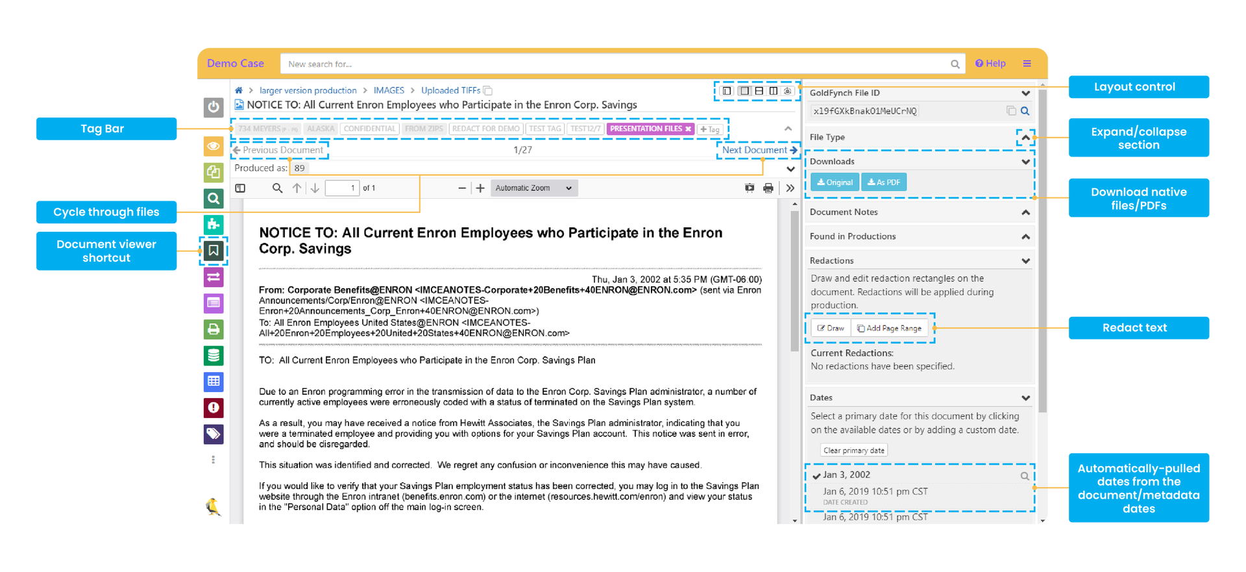Click the home breadcrumb icon
1246x572 pixels.
(x=239, y=90)
